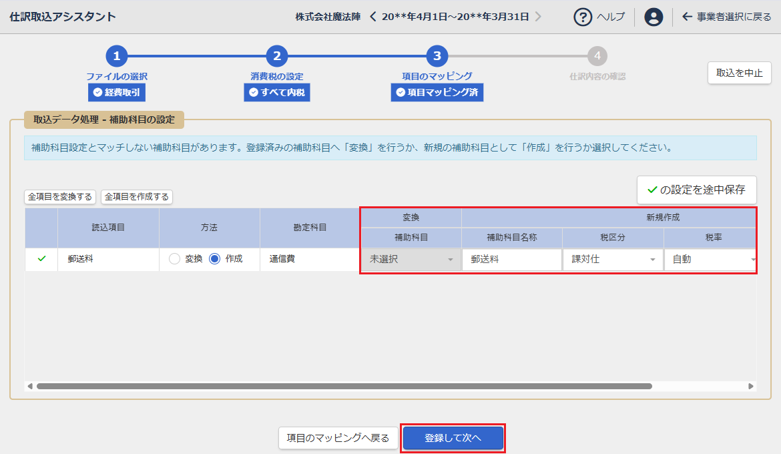This screenshot has height=454, width=781.
Task: Click the 経費取引 step badge
Action: pyautogui.click(x=116, y=93)
